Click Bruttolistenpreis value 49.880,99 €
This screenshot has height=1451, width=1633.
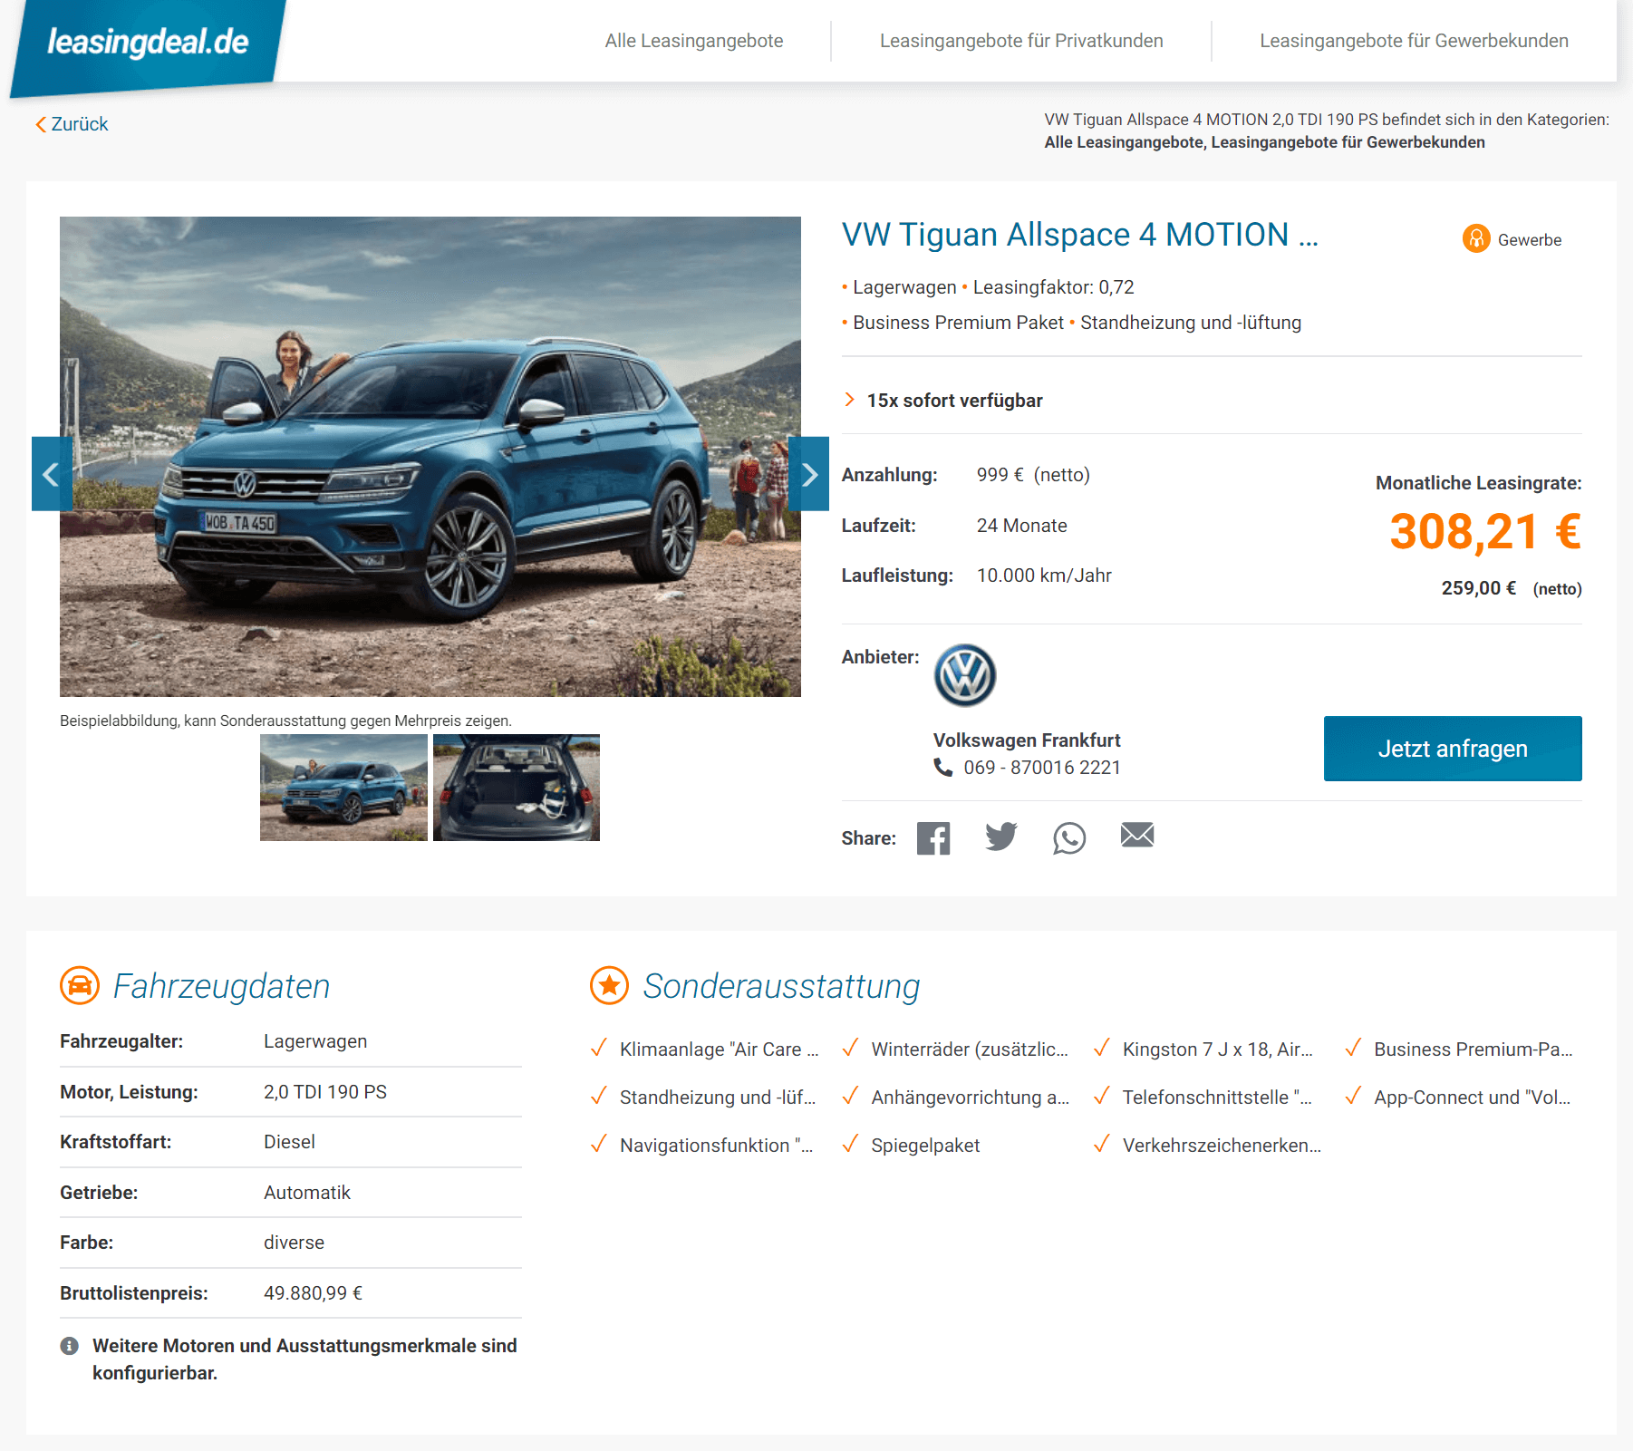pyautogui.click(x=313, y=1293)
